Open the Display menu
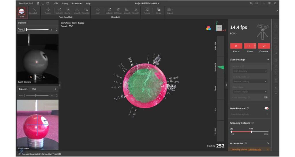 point(65,3)
